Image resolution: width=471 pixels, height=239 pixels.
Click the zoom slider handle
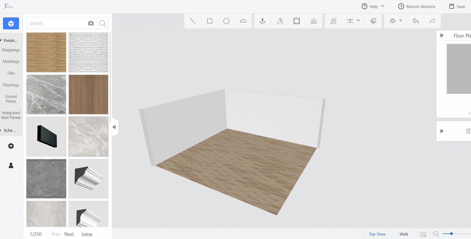tap(451, 234)
